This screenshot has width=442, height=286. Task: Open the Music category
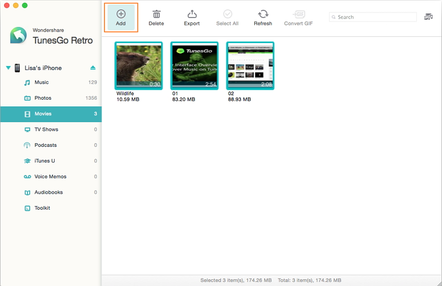[42, 83]
